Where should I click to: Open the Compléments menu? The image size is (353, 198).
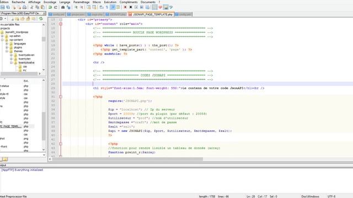pyautogui.click(x=129, y=2)
